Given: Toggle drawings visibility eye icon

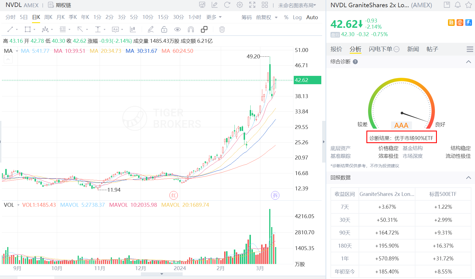Looking at the screenshot, I should tap(177, 29).
